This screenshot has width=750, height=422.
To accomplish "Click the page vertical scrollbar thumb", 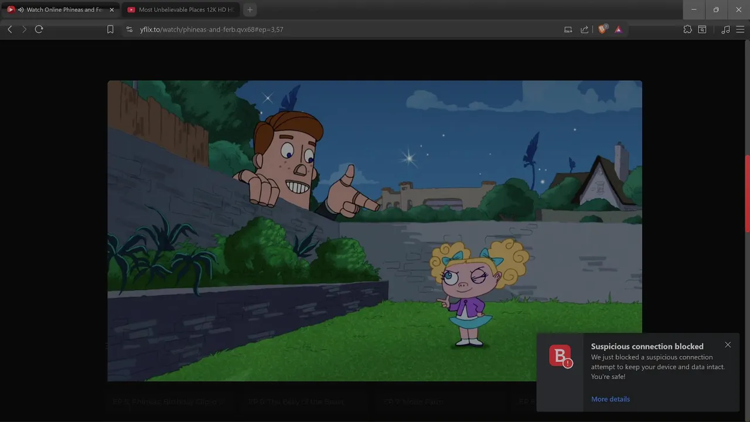I will tap(747, 193).
